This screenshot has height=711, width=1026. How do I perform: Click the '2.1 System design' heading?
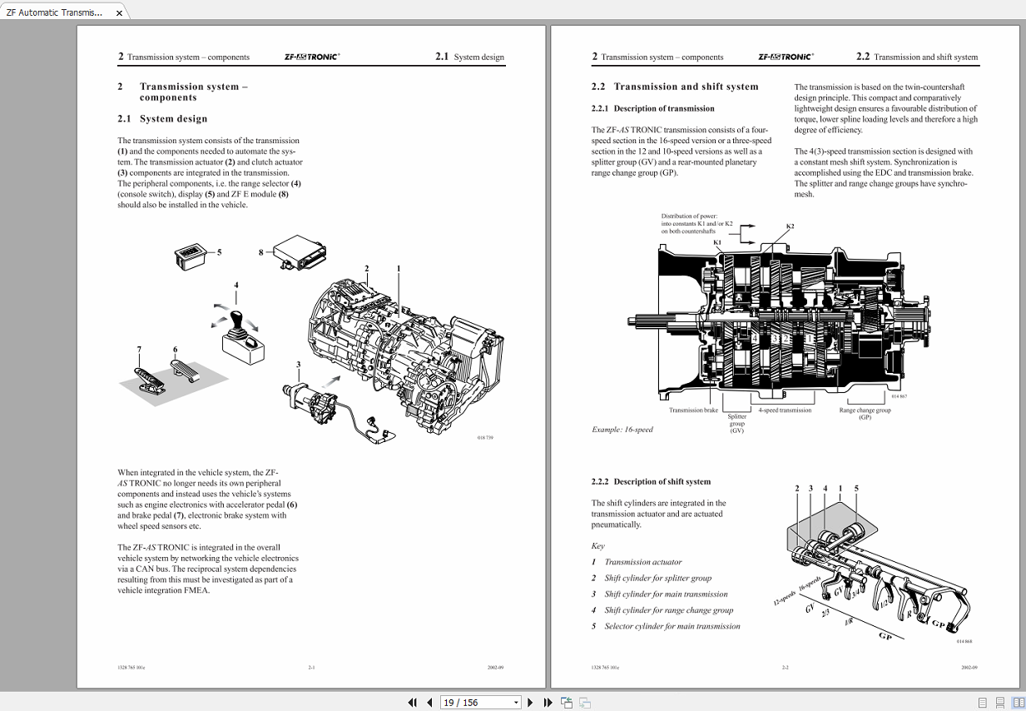click(162, 119)
